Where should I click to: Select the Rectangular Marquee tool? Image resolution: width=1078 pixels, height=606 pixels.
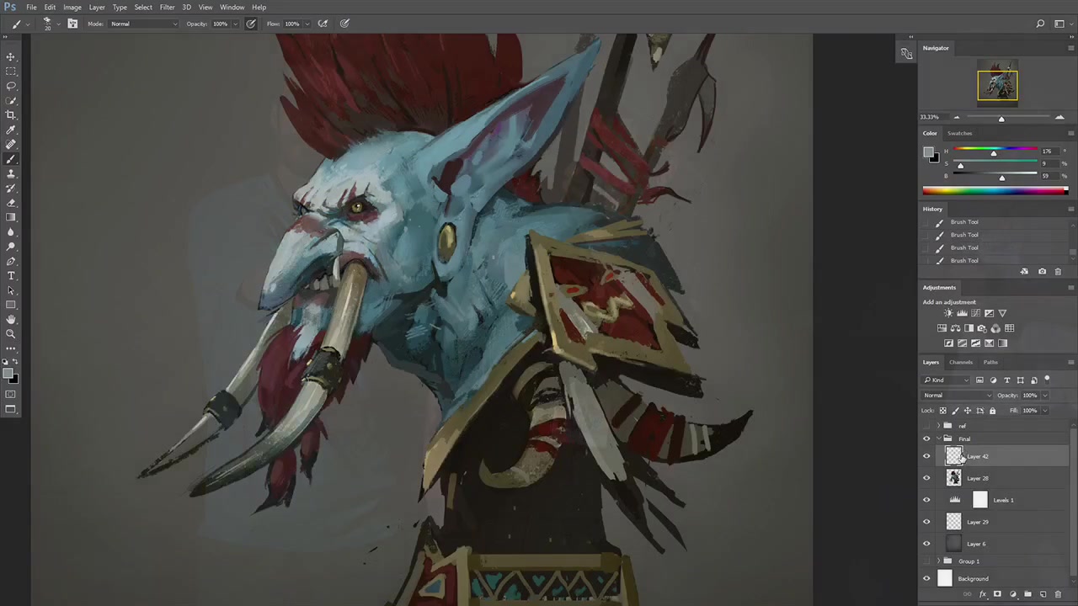point(11,71)
